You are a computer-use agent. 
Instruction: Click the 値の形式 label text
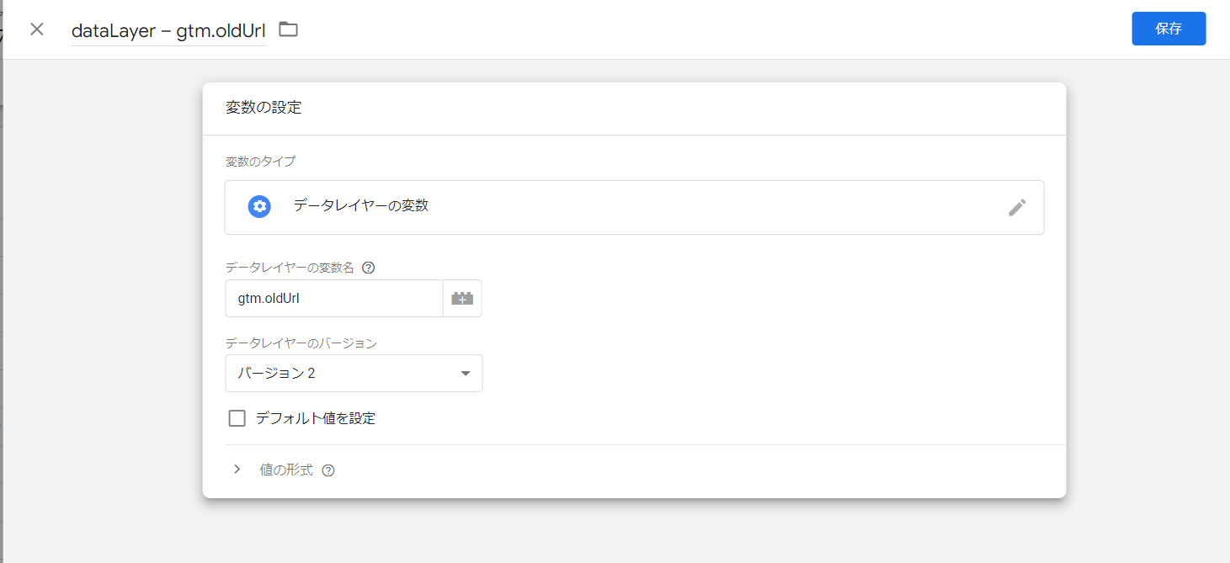tap(286, 470)
